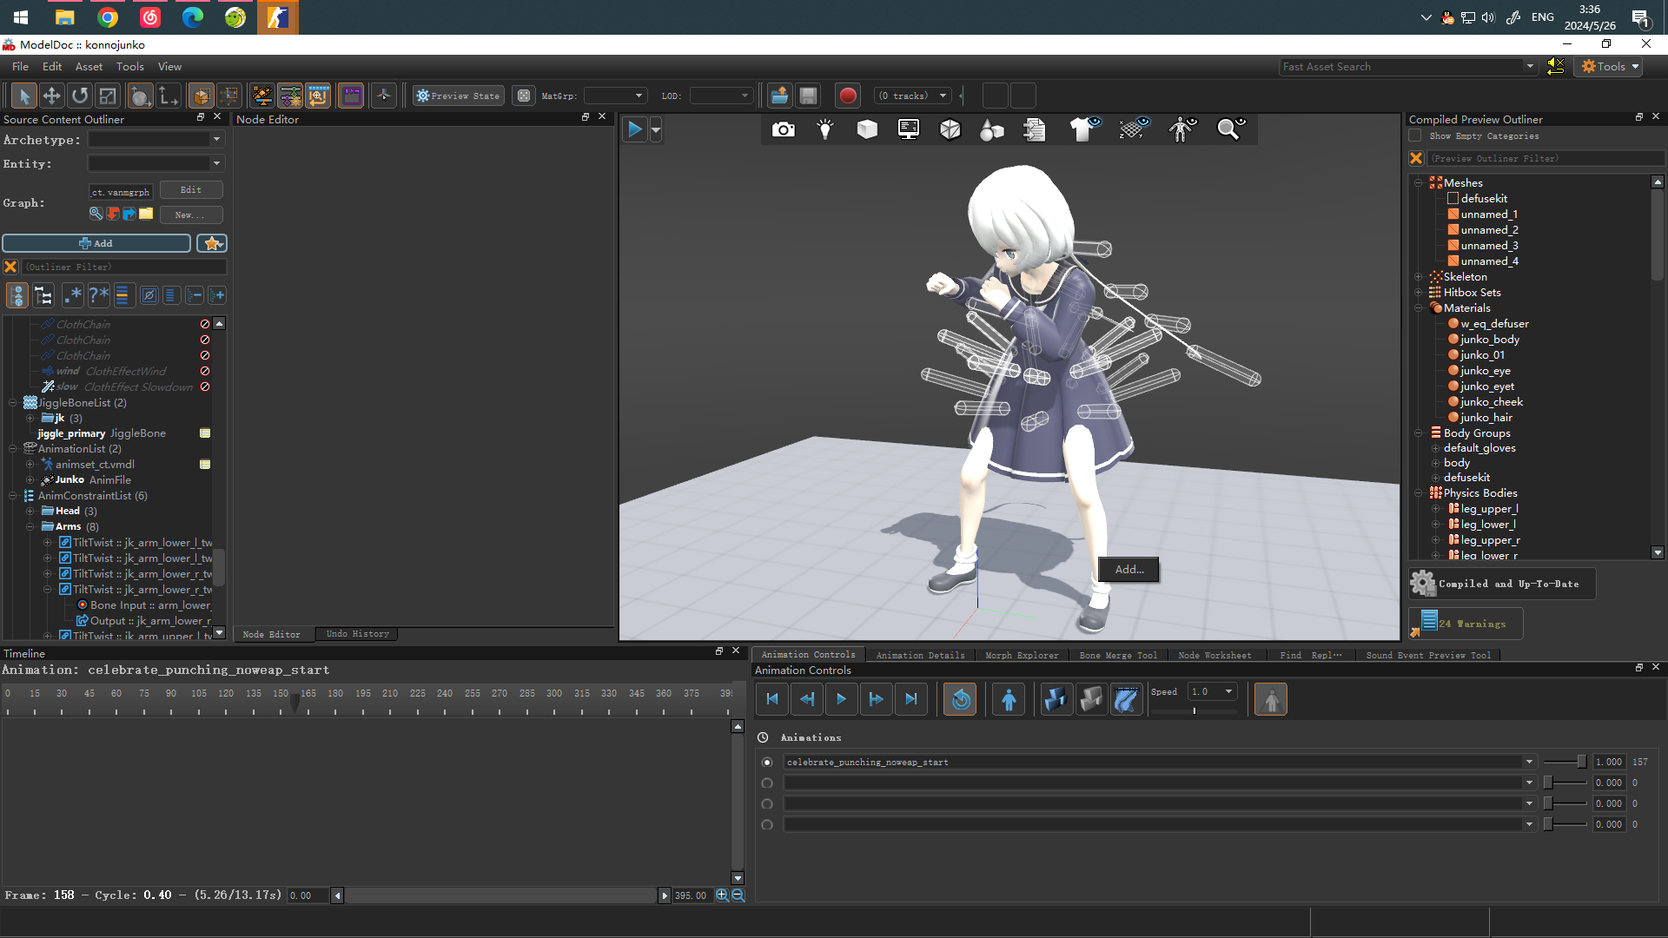Open the Speed dropdown

click(1214, 691)
